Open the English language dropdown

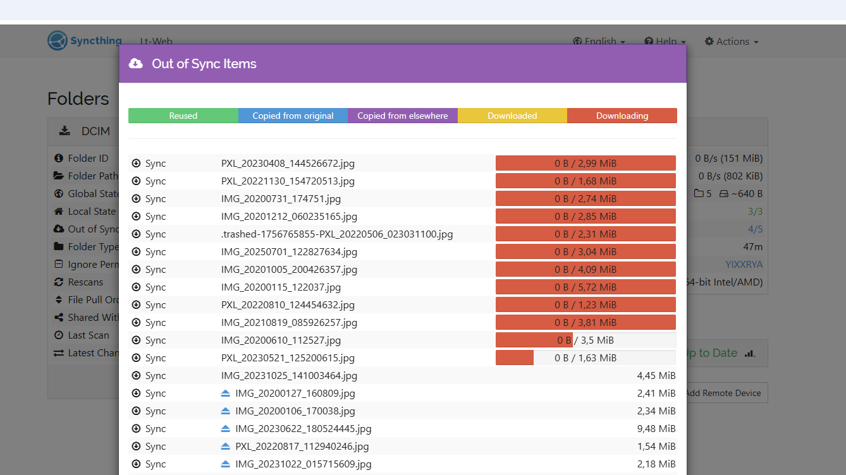599,42
